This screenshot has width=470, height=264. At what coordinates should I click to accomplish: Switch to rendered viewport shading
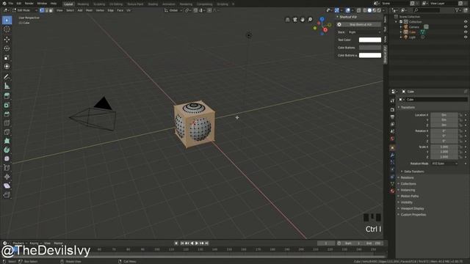point(379,10)
